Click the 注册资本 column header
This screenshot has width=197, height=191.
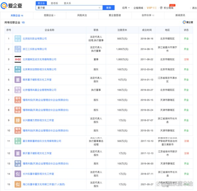coord(122,30)
